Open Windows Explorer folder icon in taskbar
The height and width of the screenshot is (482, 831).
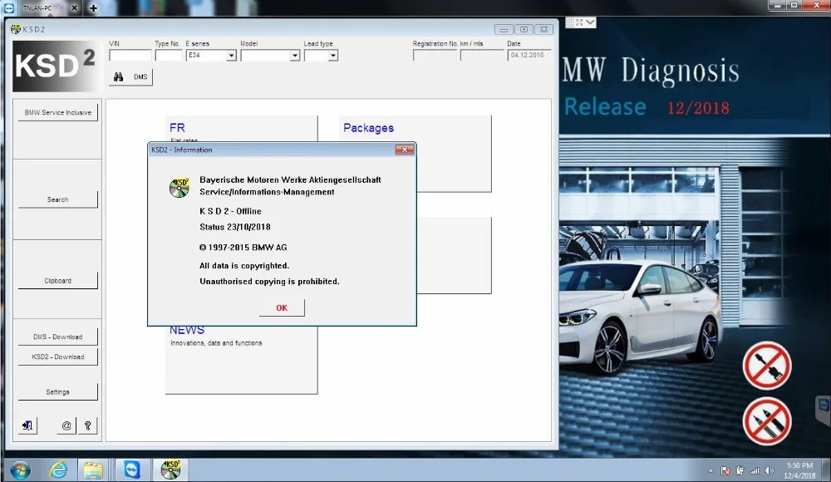pyautogui.click(x=93, y=470)
